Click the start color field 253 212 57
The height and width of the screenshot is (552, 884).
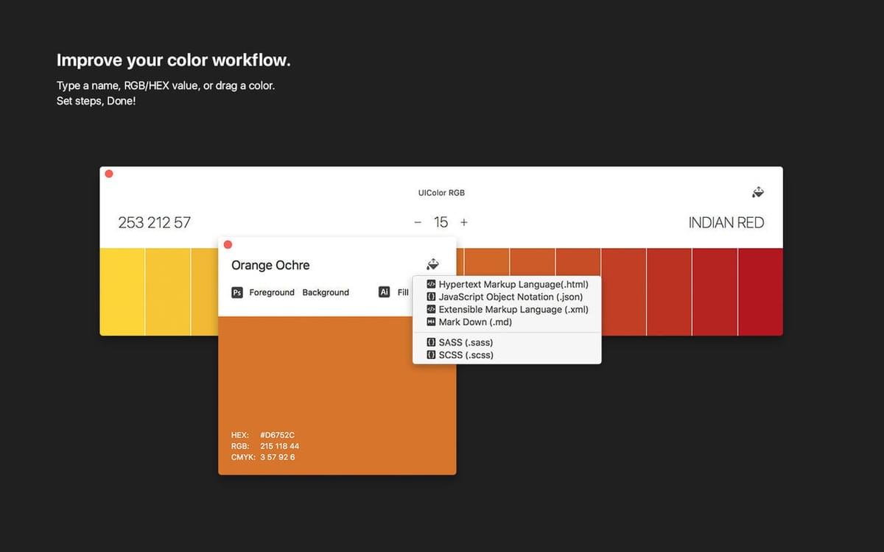coord(155,222)
